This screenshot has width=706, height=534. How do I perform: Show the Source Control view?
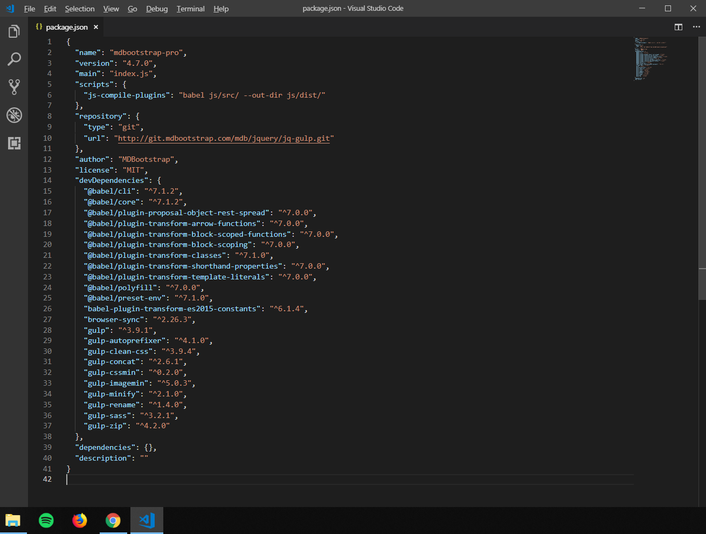(14, 87)
